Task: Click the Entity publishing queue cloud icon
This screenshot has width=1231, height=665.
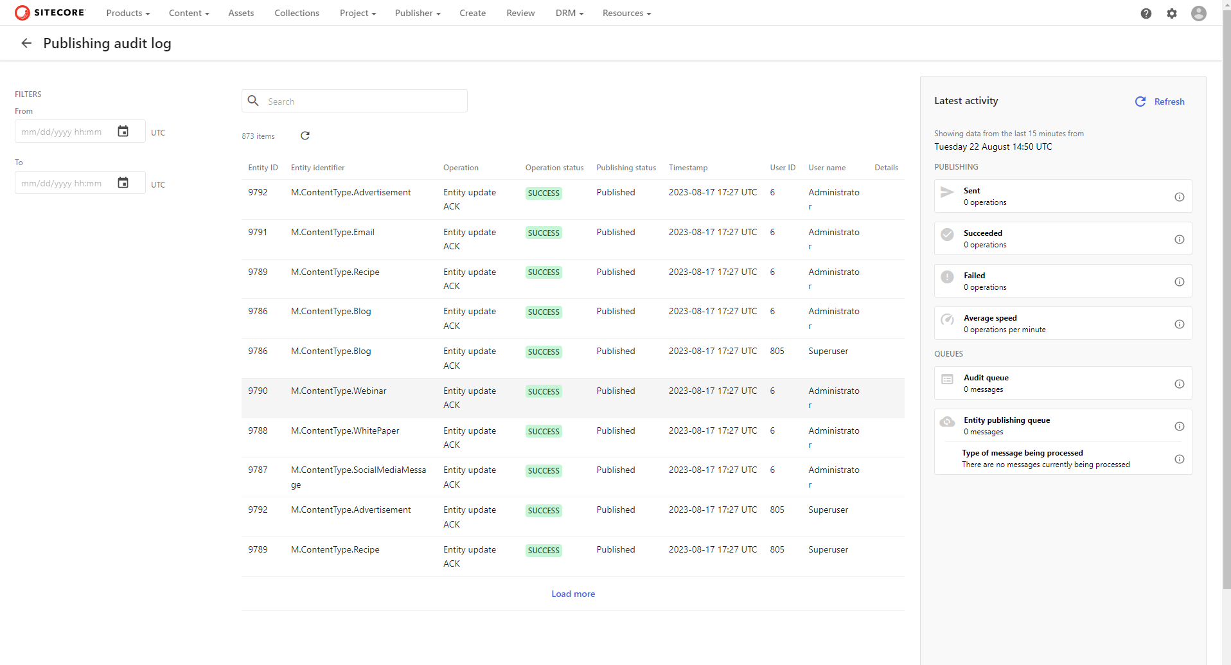Action: pyautogui.click(x=947, y=421)
